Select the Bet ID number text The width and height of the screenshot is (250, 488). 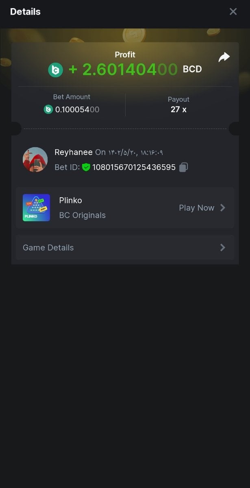pos(134,167)
